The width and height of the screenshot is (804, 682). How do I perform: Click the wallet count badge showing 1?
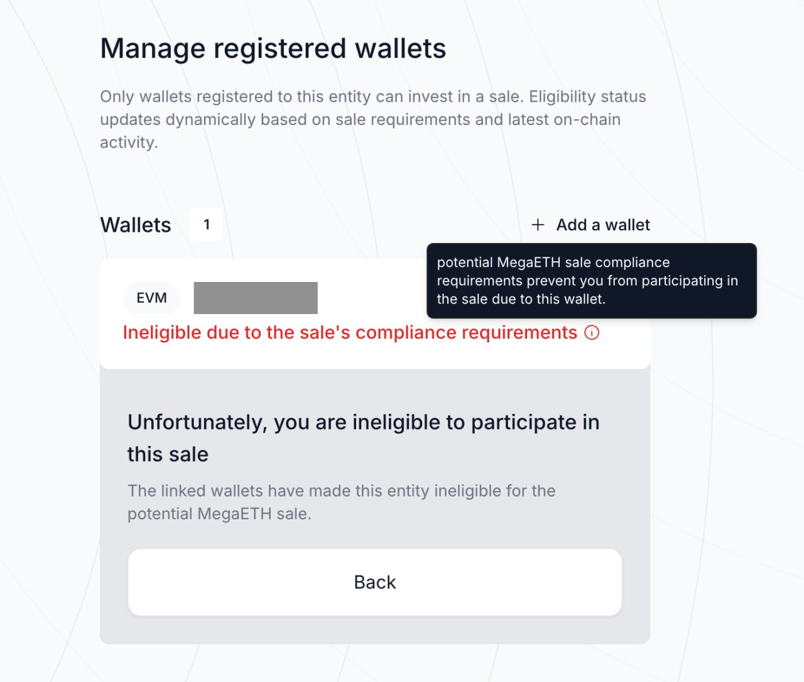(207, 225)
